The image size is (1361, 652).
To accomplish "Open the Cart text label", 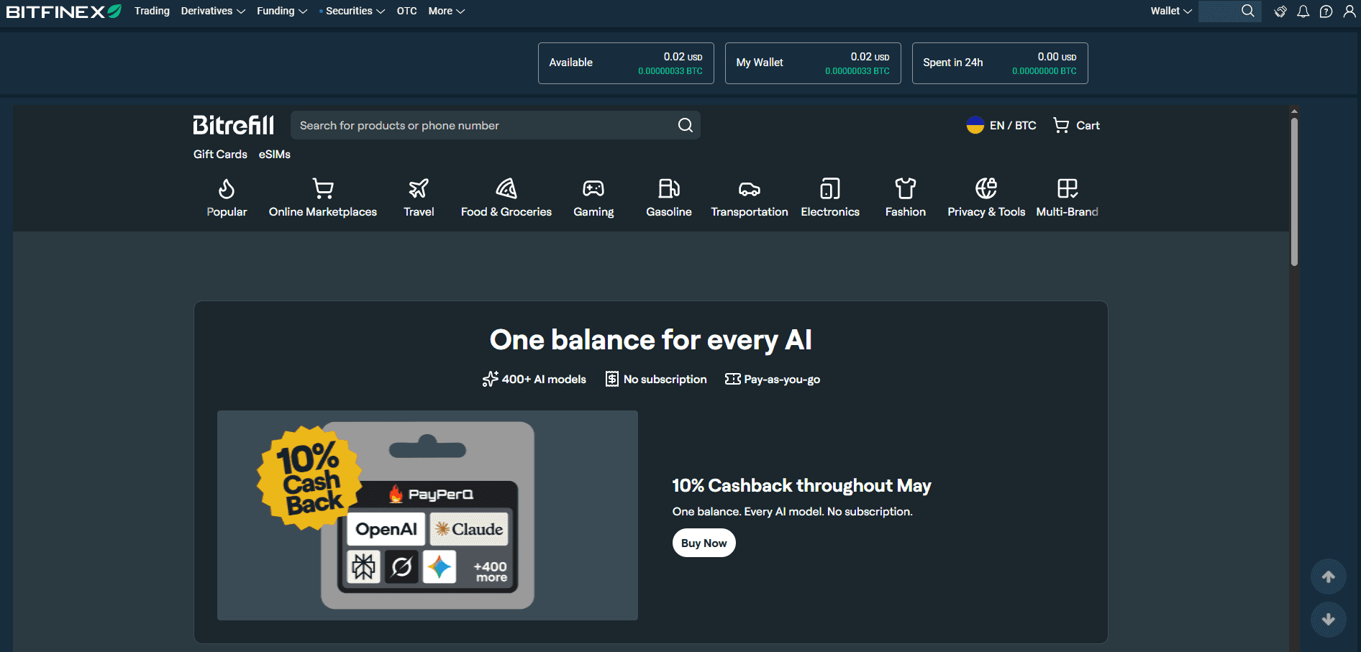I will click(1088, 125).
